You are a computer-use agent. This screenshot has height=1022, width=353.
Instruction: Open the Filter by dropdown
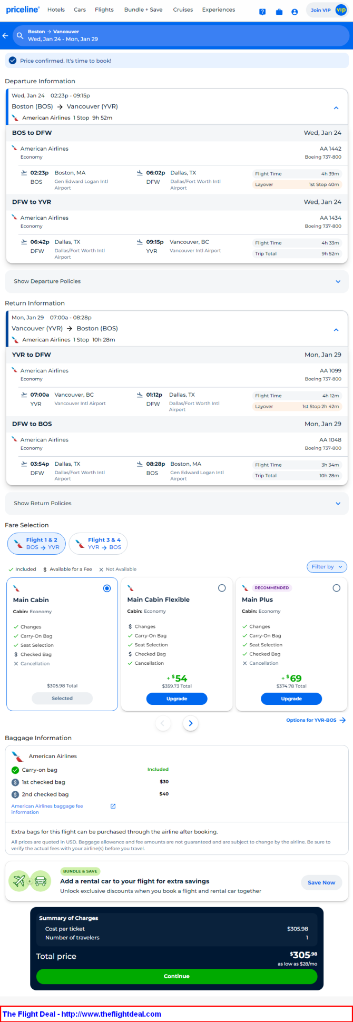[x=327, y=567]
